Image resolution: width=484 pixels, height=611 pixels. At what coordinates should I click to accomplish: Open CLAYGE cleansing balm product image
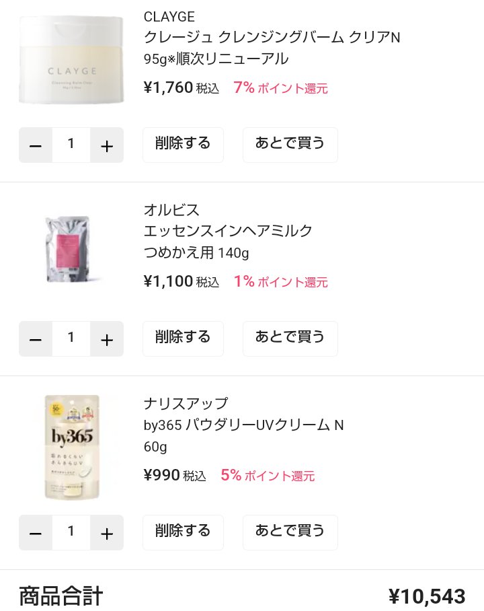coord(71,61)
